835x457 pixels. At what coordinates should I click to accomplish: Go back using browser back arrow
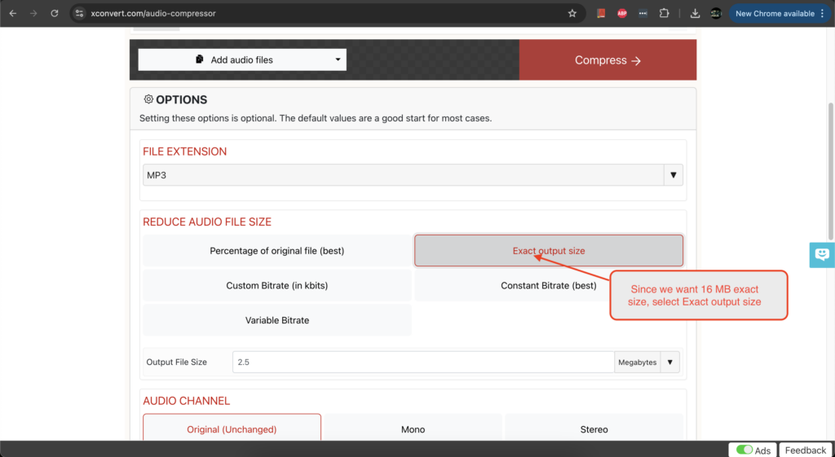(13, 13)
